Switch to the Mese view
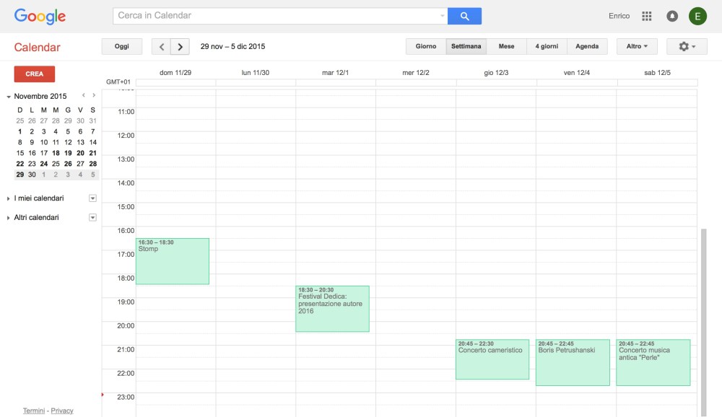 506,47
